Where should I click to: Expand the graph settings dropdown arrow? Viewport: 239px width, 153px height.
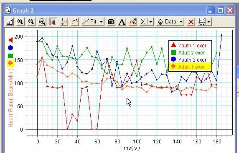[209, 22]
